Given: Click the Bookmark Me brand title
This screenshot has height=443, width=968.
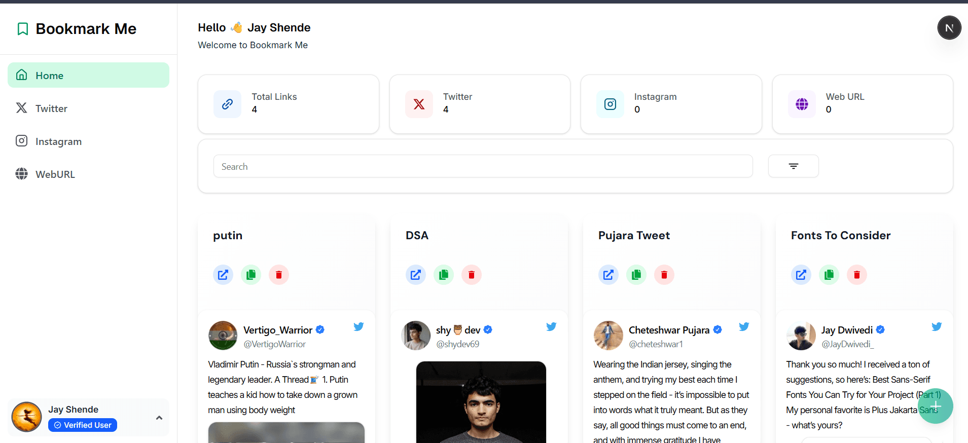Looking at the screenshot, I should [x=86, y=29].
